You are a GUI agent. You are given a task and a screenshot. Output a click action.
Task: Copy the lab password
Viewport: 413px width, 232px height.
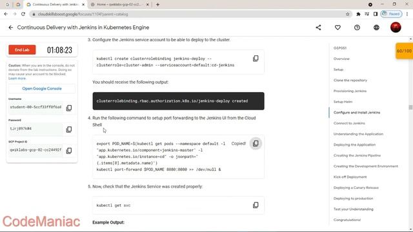(69, 129)
